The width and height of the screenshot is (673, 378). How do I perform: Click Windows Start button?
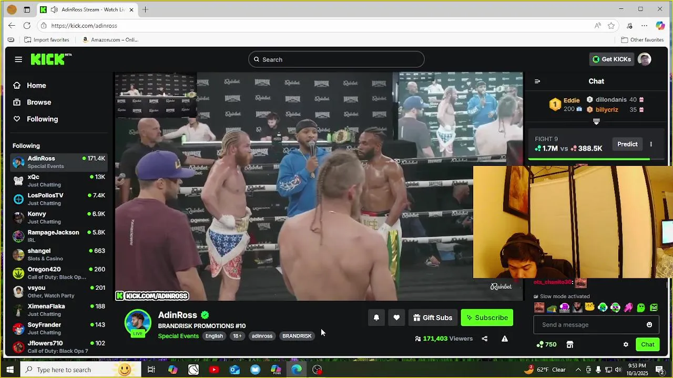coord(10,370)
